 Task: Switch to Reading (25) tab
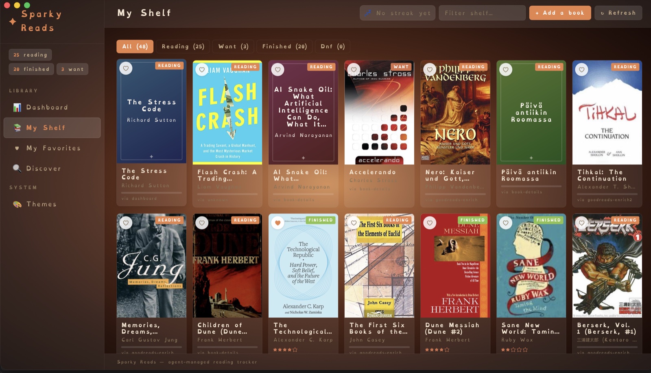pyautogui.click(x=183, y=46)
